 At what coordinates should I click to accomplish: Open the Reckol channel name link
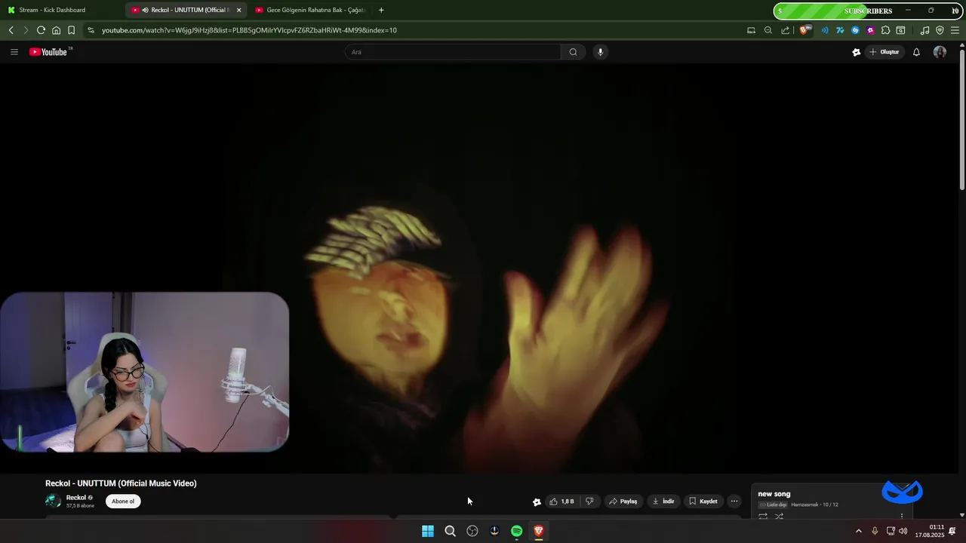pos(76,498)
